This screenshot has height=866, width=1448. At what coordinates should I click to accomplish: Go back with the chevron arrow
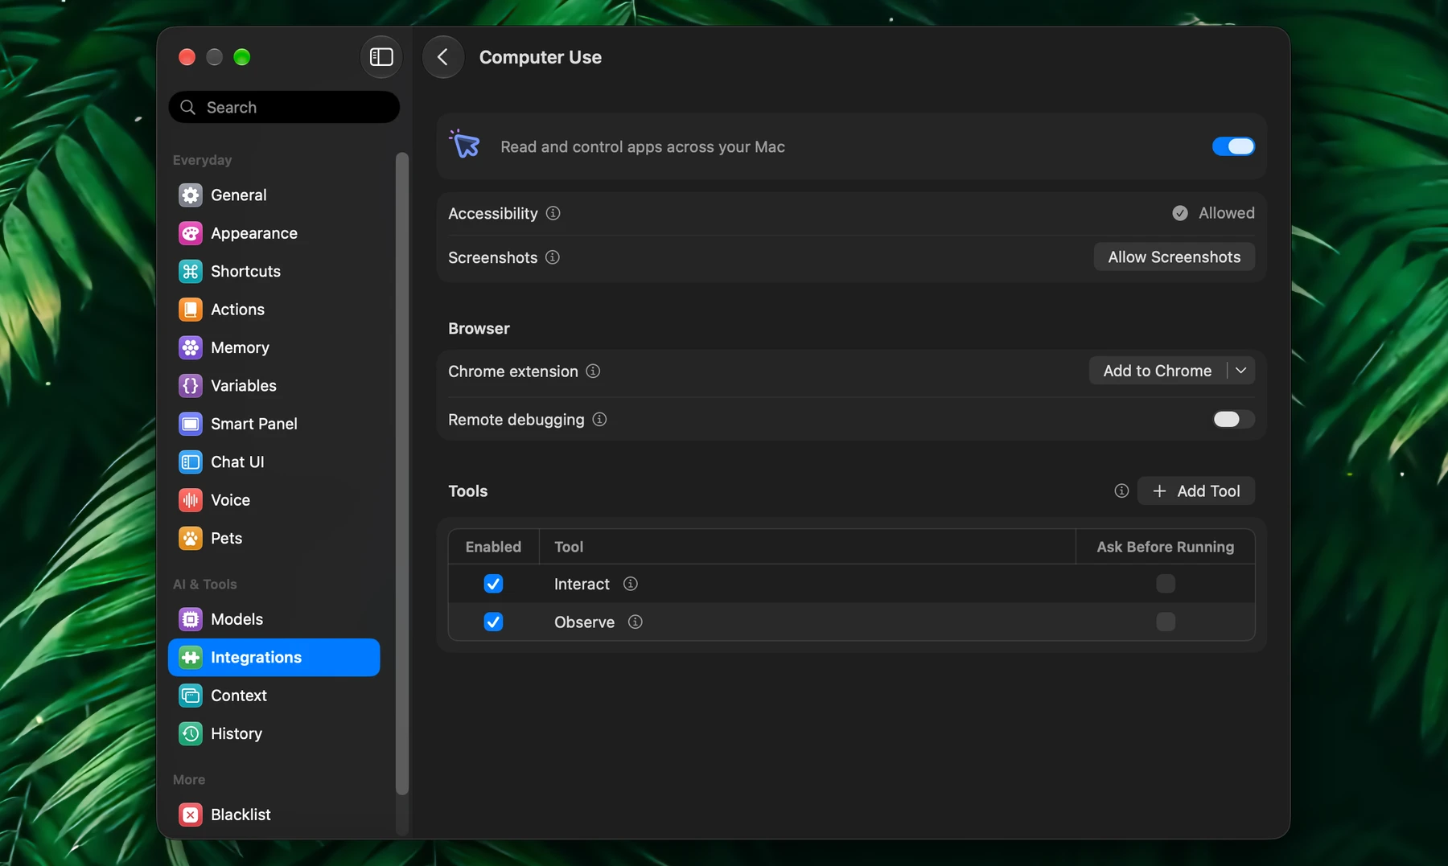pyautogui.click(x=442, y=57)
